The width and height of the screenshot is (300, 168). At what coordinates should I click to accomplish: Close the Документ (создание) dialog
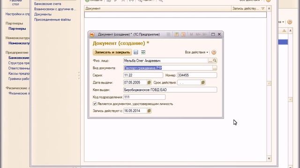[219, 34]
